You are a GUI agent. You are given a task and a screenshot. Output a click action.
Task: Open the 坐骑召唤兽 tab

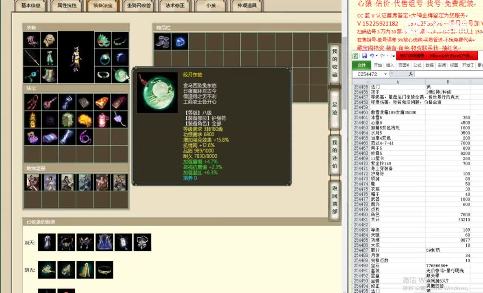139,6
